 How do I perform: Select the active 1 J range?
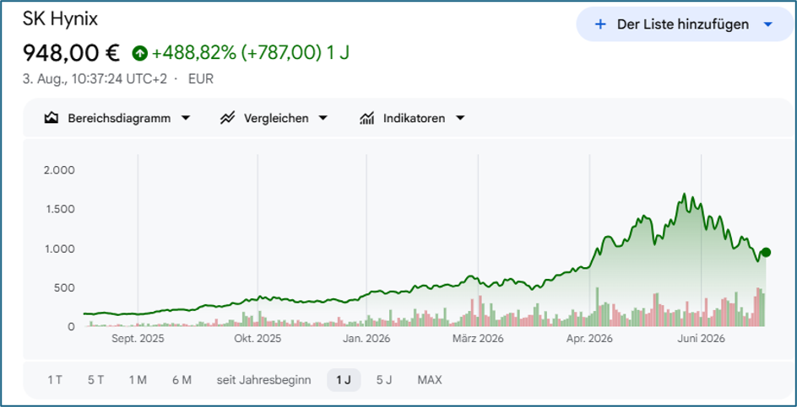click(344, 379)
